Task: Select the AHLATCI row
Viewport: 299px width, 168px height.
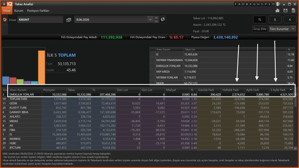Action: (148, 117)
